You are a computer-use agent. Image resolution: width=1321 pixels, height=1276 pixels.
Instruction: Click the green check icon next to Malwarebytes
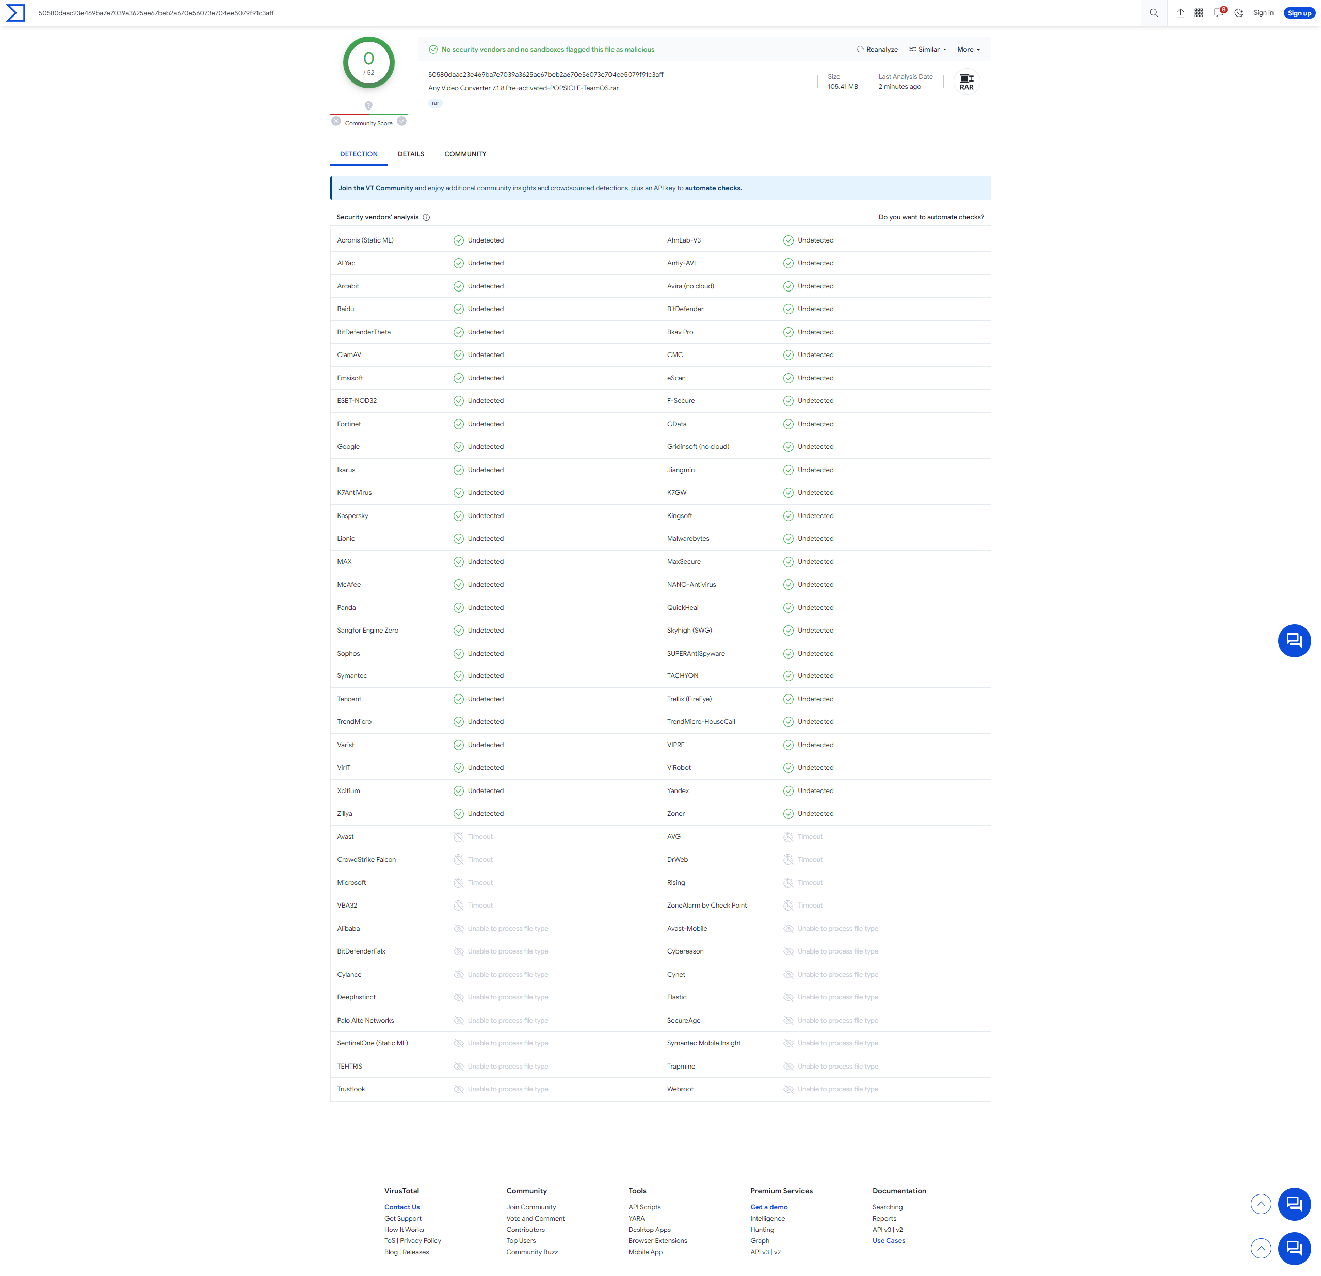pos(788,539)
